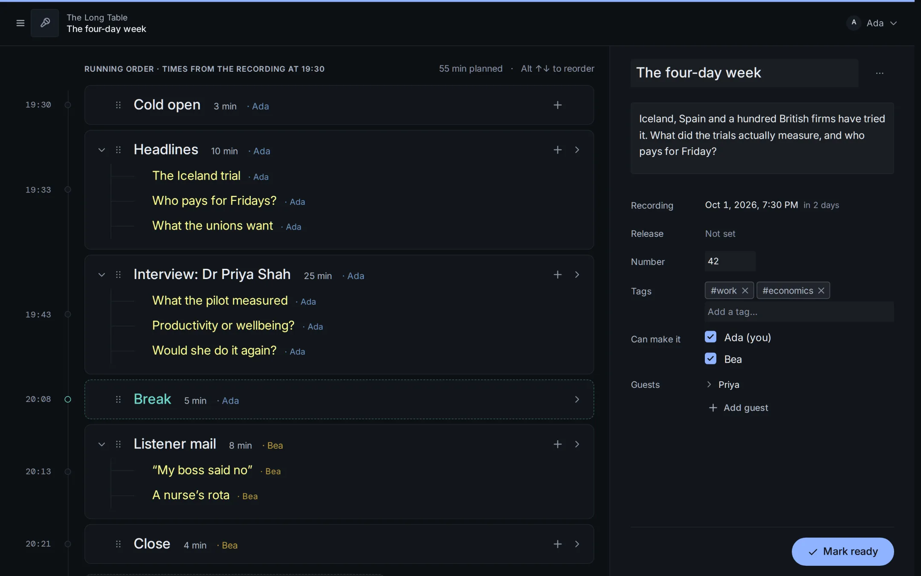Viewport: 921px width, 576px height.
Task: Open Close segment details chevron
Action: (x=577, y=544)
